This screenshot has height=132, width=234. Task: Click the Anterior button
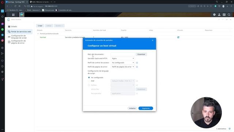click(x=132, y=109)
